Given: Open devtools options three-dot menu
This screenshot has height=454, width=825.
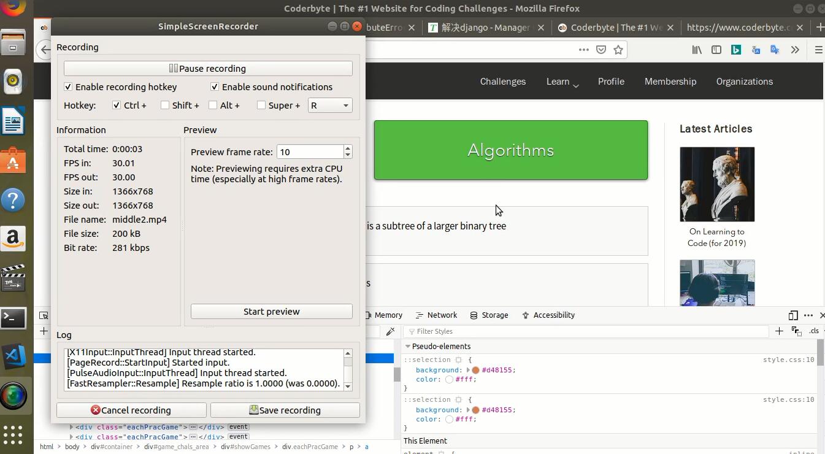Looking at the screenshot, I should coord(808,315).
